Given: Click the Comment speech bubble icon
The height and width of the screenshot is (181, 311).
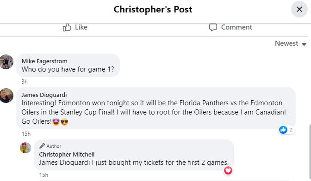Looking at the screenshot, I should (x=213, y=27).
